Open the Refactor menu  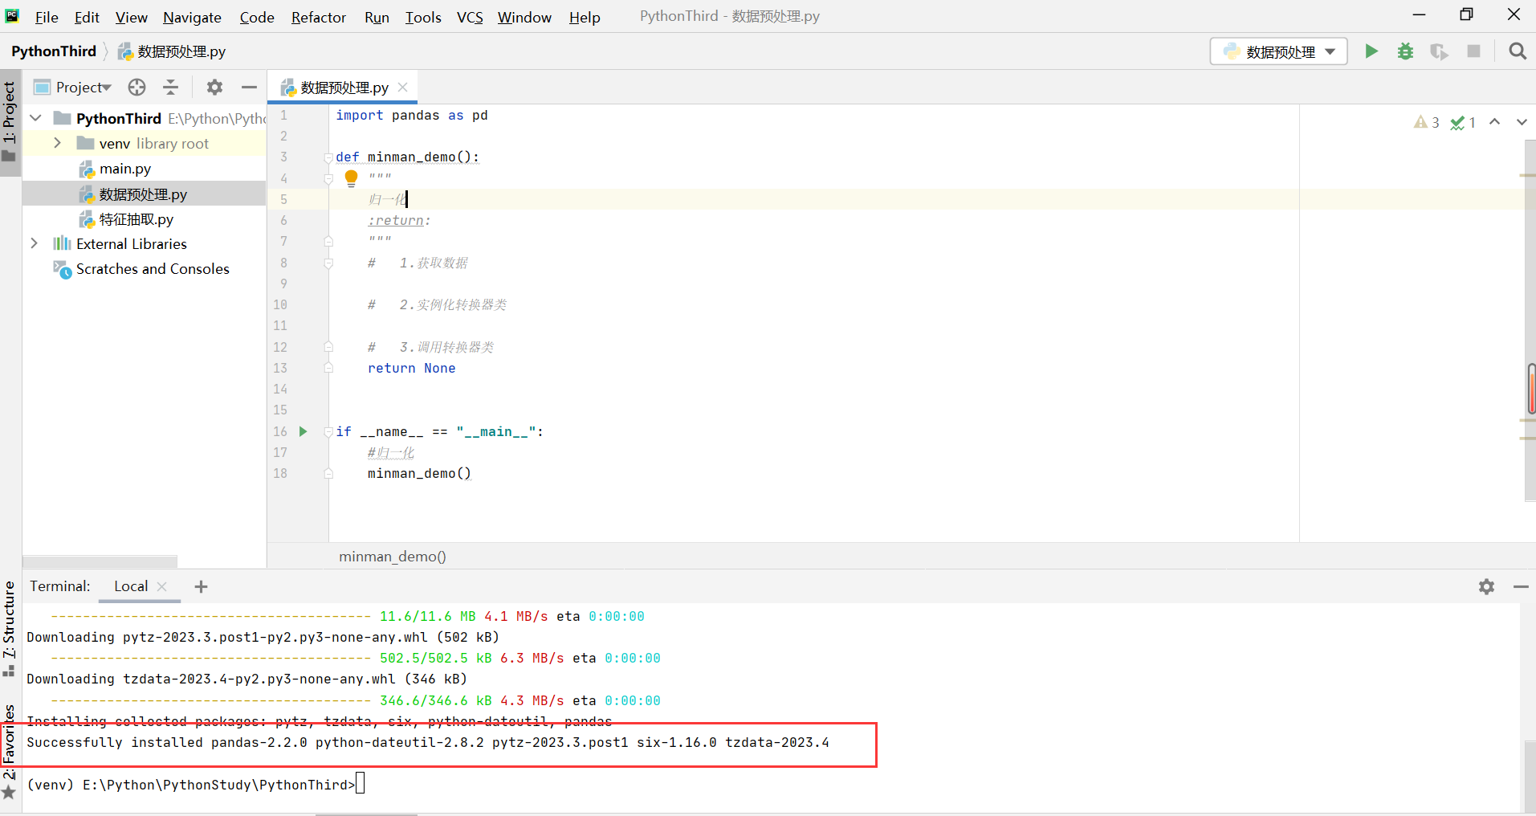(318, 17)
